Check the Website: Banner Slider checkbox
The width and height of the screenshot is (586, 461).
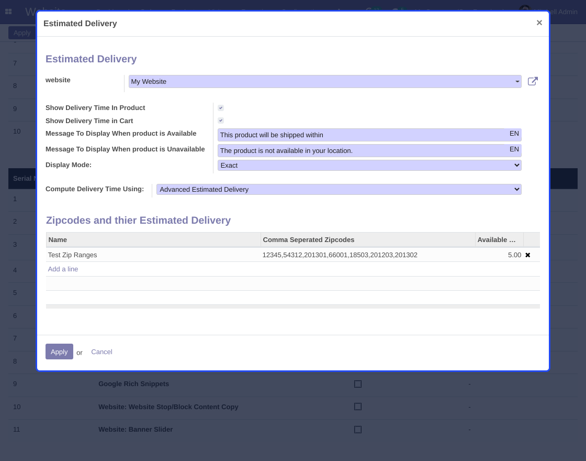click(x=358, y=430)
